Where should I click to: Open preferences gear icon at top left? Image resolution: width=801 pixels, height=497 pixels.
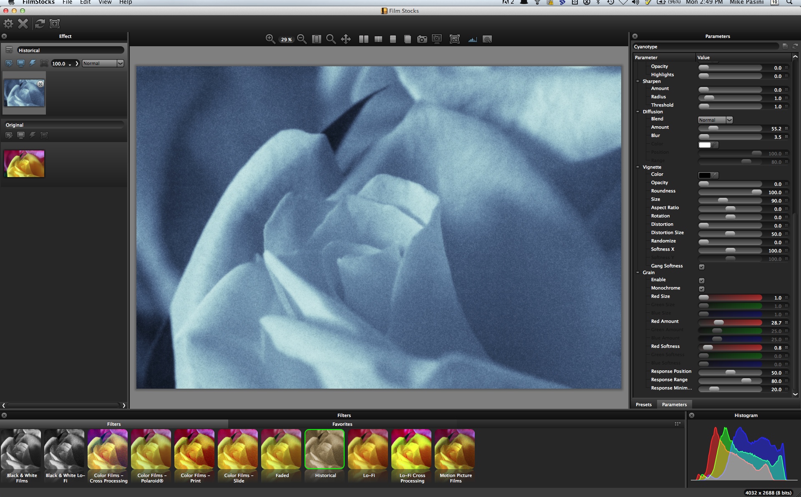[8, 24]
